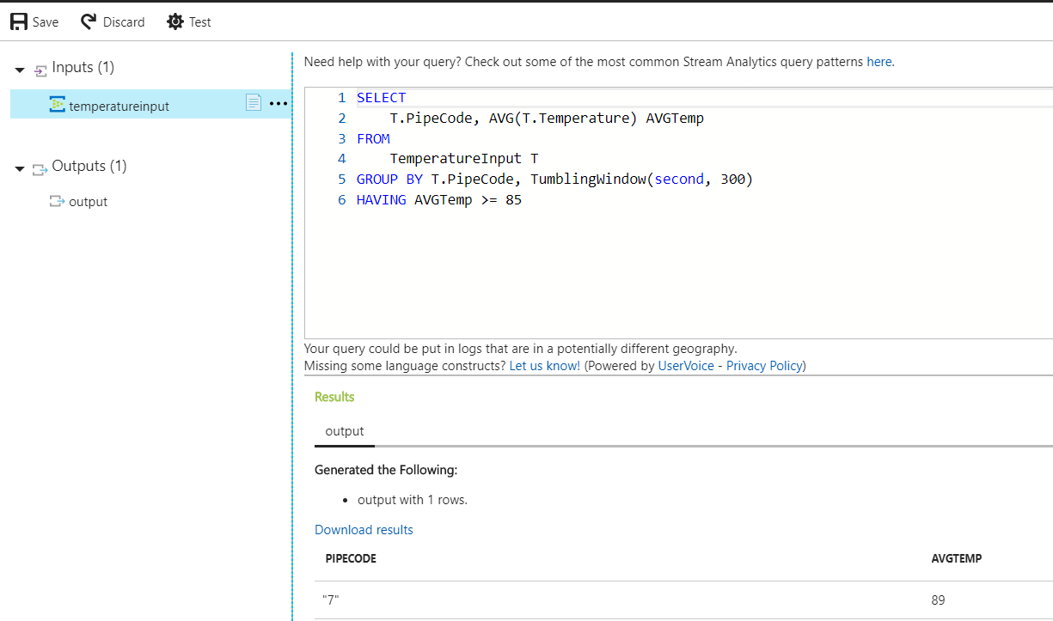Click the Outputs section icon
This screenshot has height=621, width=1053.
coord(40,168)
